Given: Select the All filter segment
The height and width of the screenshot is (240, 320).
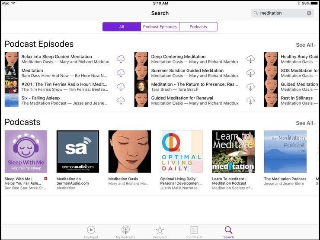Looking at the screenshot, I should (122, 27).
